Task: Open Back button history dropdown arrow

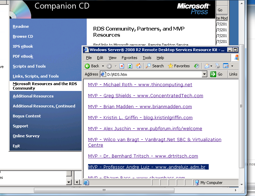Action: [103, 66]
